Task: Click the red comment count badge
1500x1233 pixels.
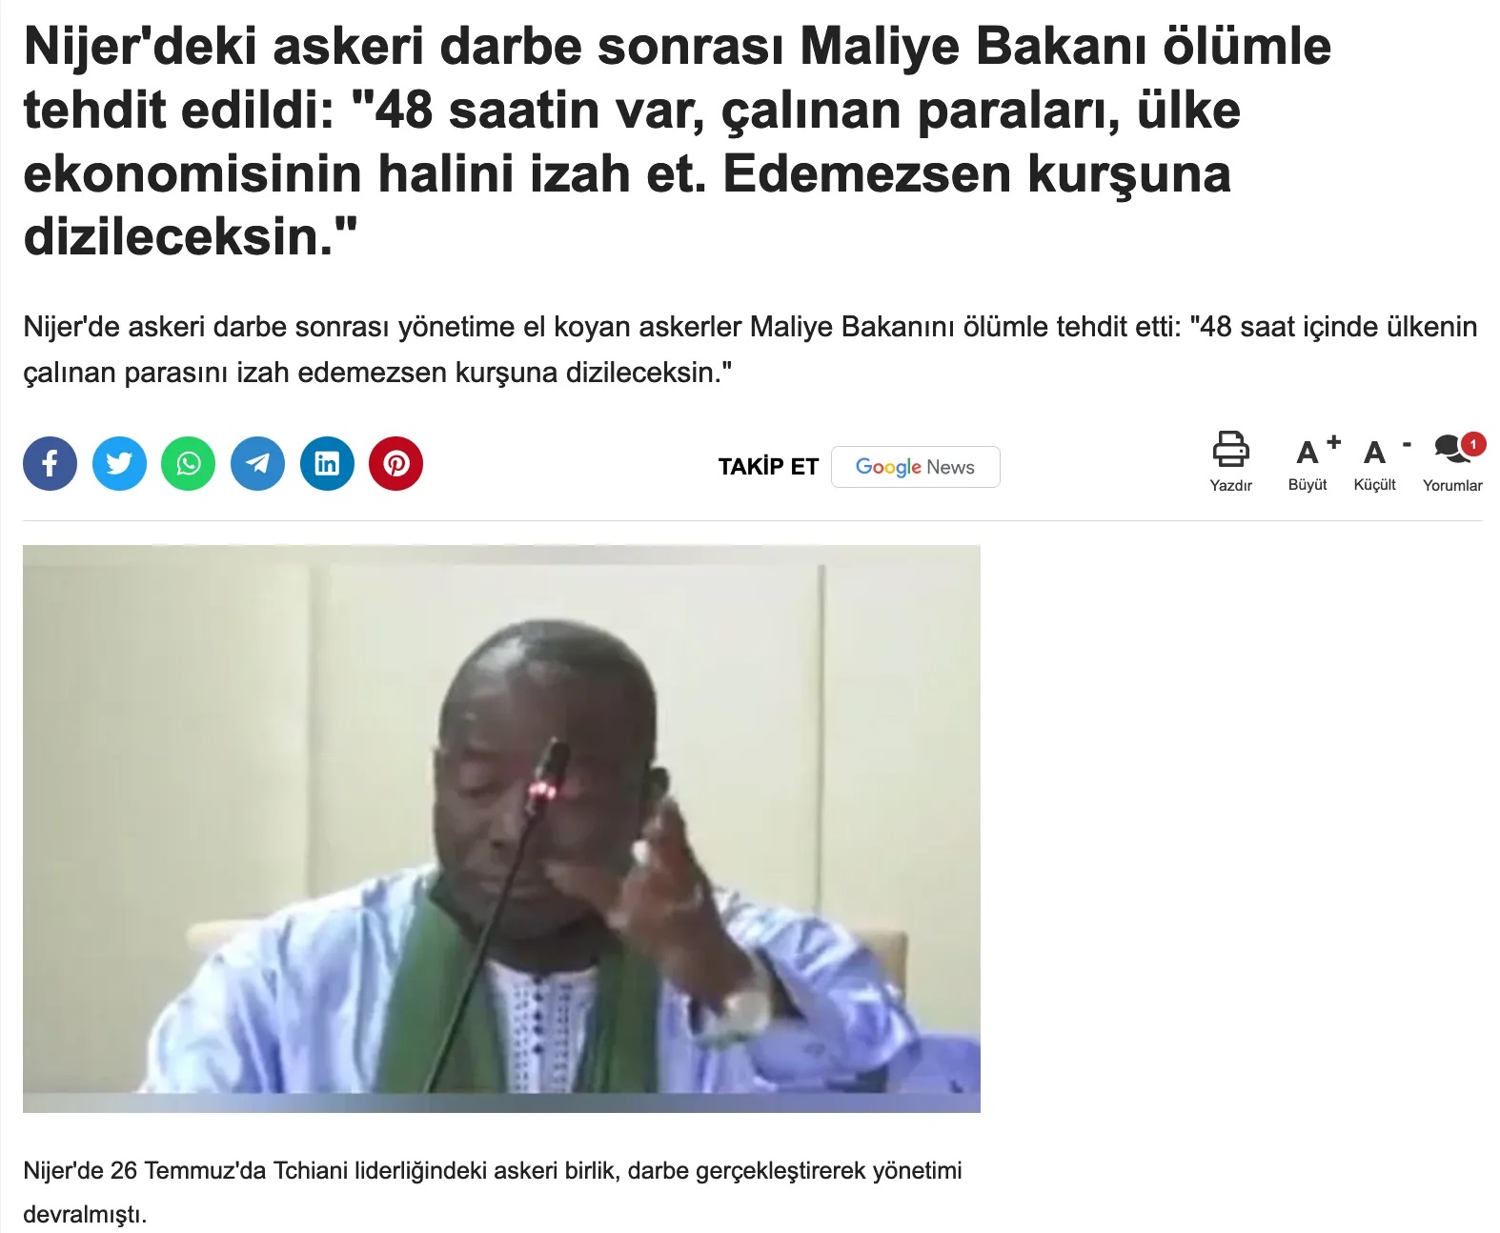Action: tap(1473, 444)
